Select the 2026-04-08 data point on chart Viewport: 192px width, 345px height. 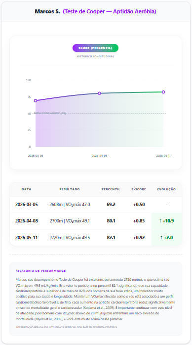point(99,93)
